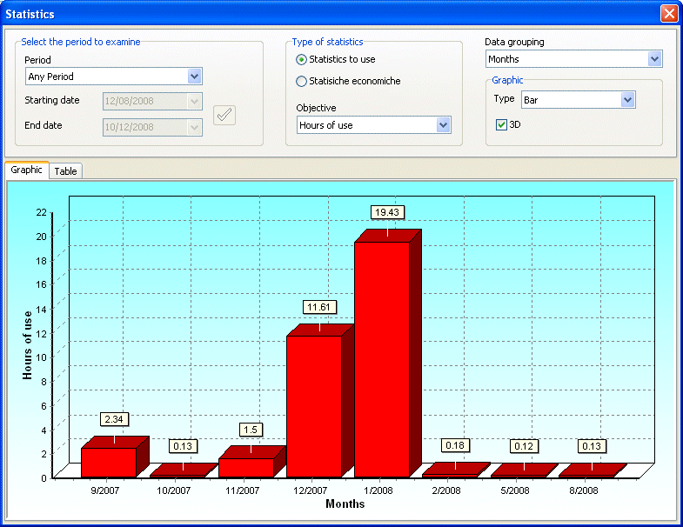Click the 10/2007 axis label
This screenshot has width=683, height=527.
click(x=173, y=490)
